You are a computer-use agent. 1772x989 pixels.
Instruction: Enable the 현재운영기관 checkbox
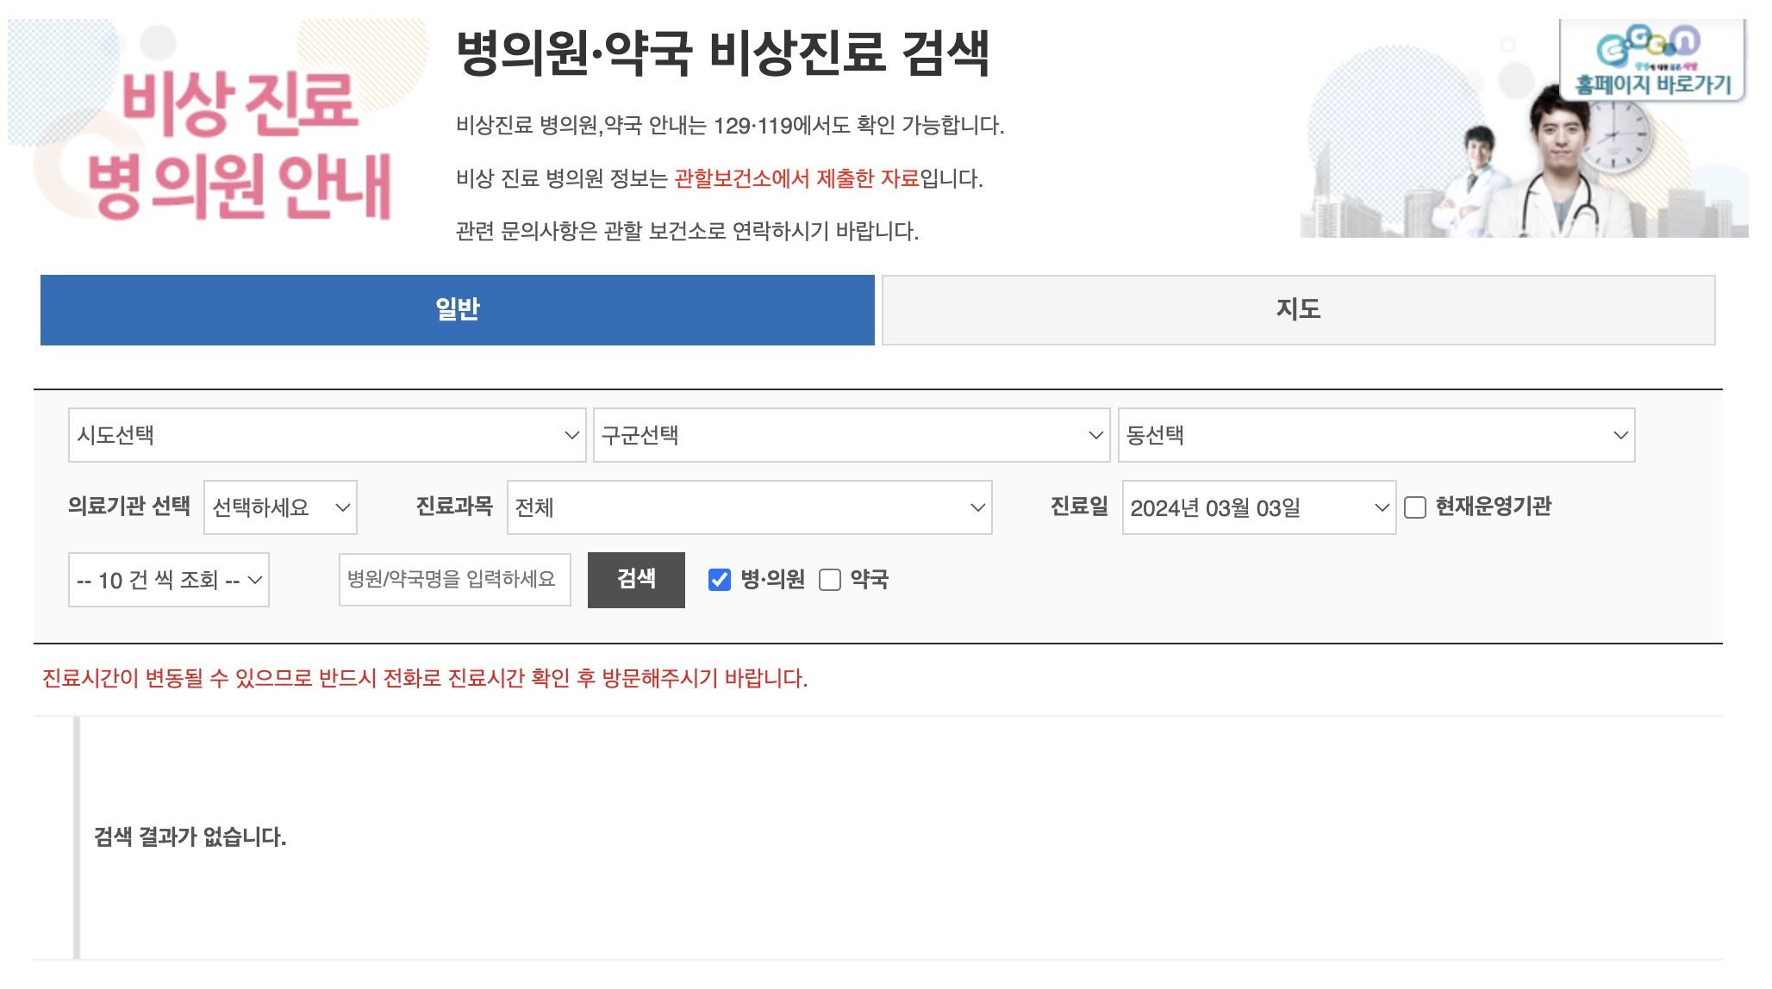(1415, 507)
